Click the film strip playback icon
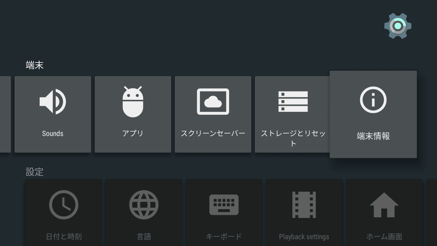The height and width of the screenshot is (246, 437). tap(304, 205)
